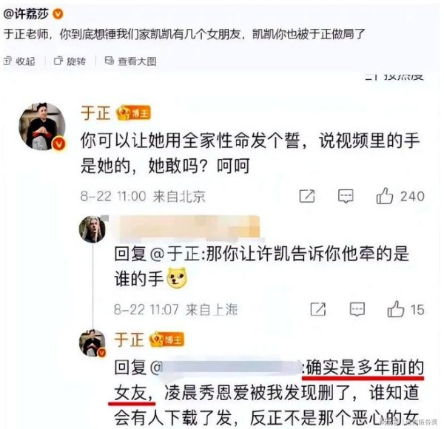Like 于正's comment with 240 likes
The width and height of the screenshot is (444, 429).
click(x=400, y=196)
